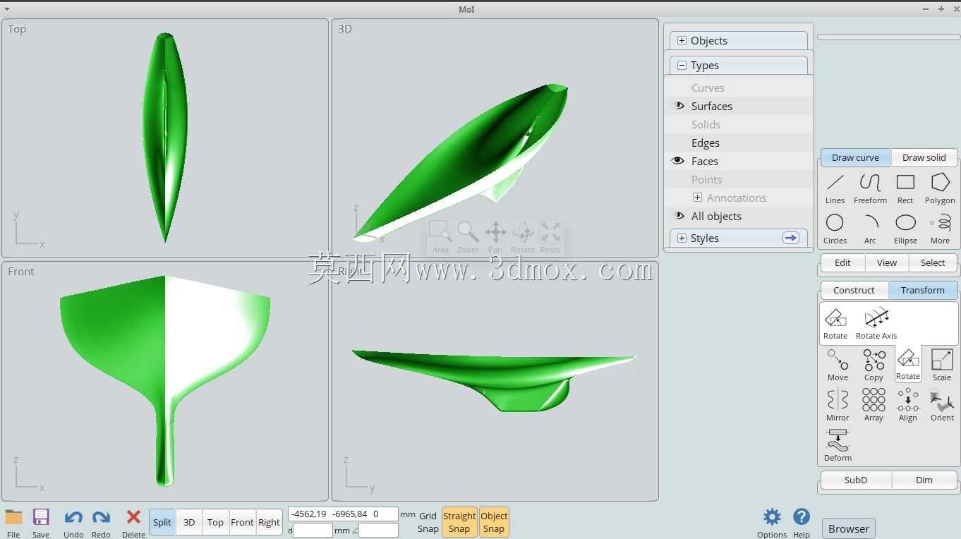This screenshot has height=539, width=961.
Task: Open the More curves tool
Action: (x=940, y=229)
